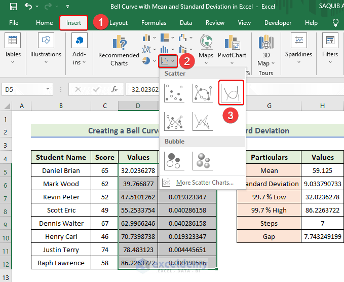Click the Gap value 7.743249199 cell
This screenshot has height=282, width=344.
322,236
